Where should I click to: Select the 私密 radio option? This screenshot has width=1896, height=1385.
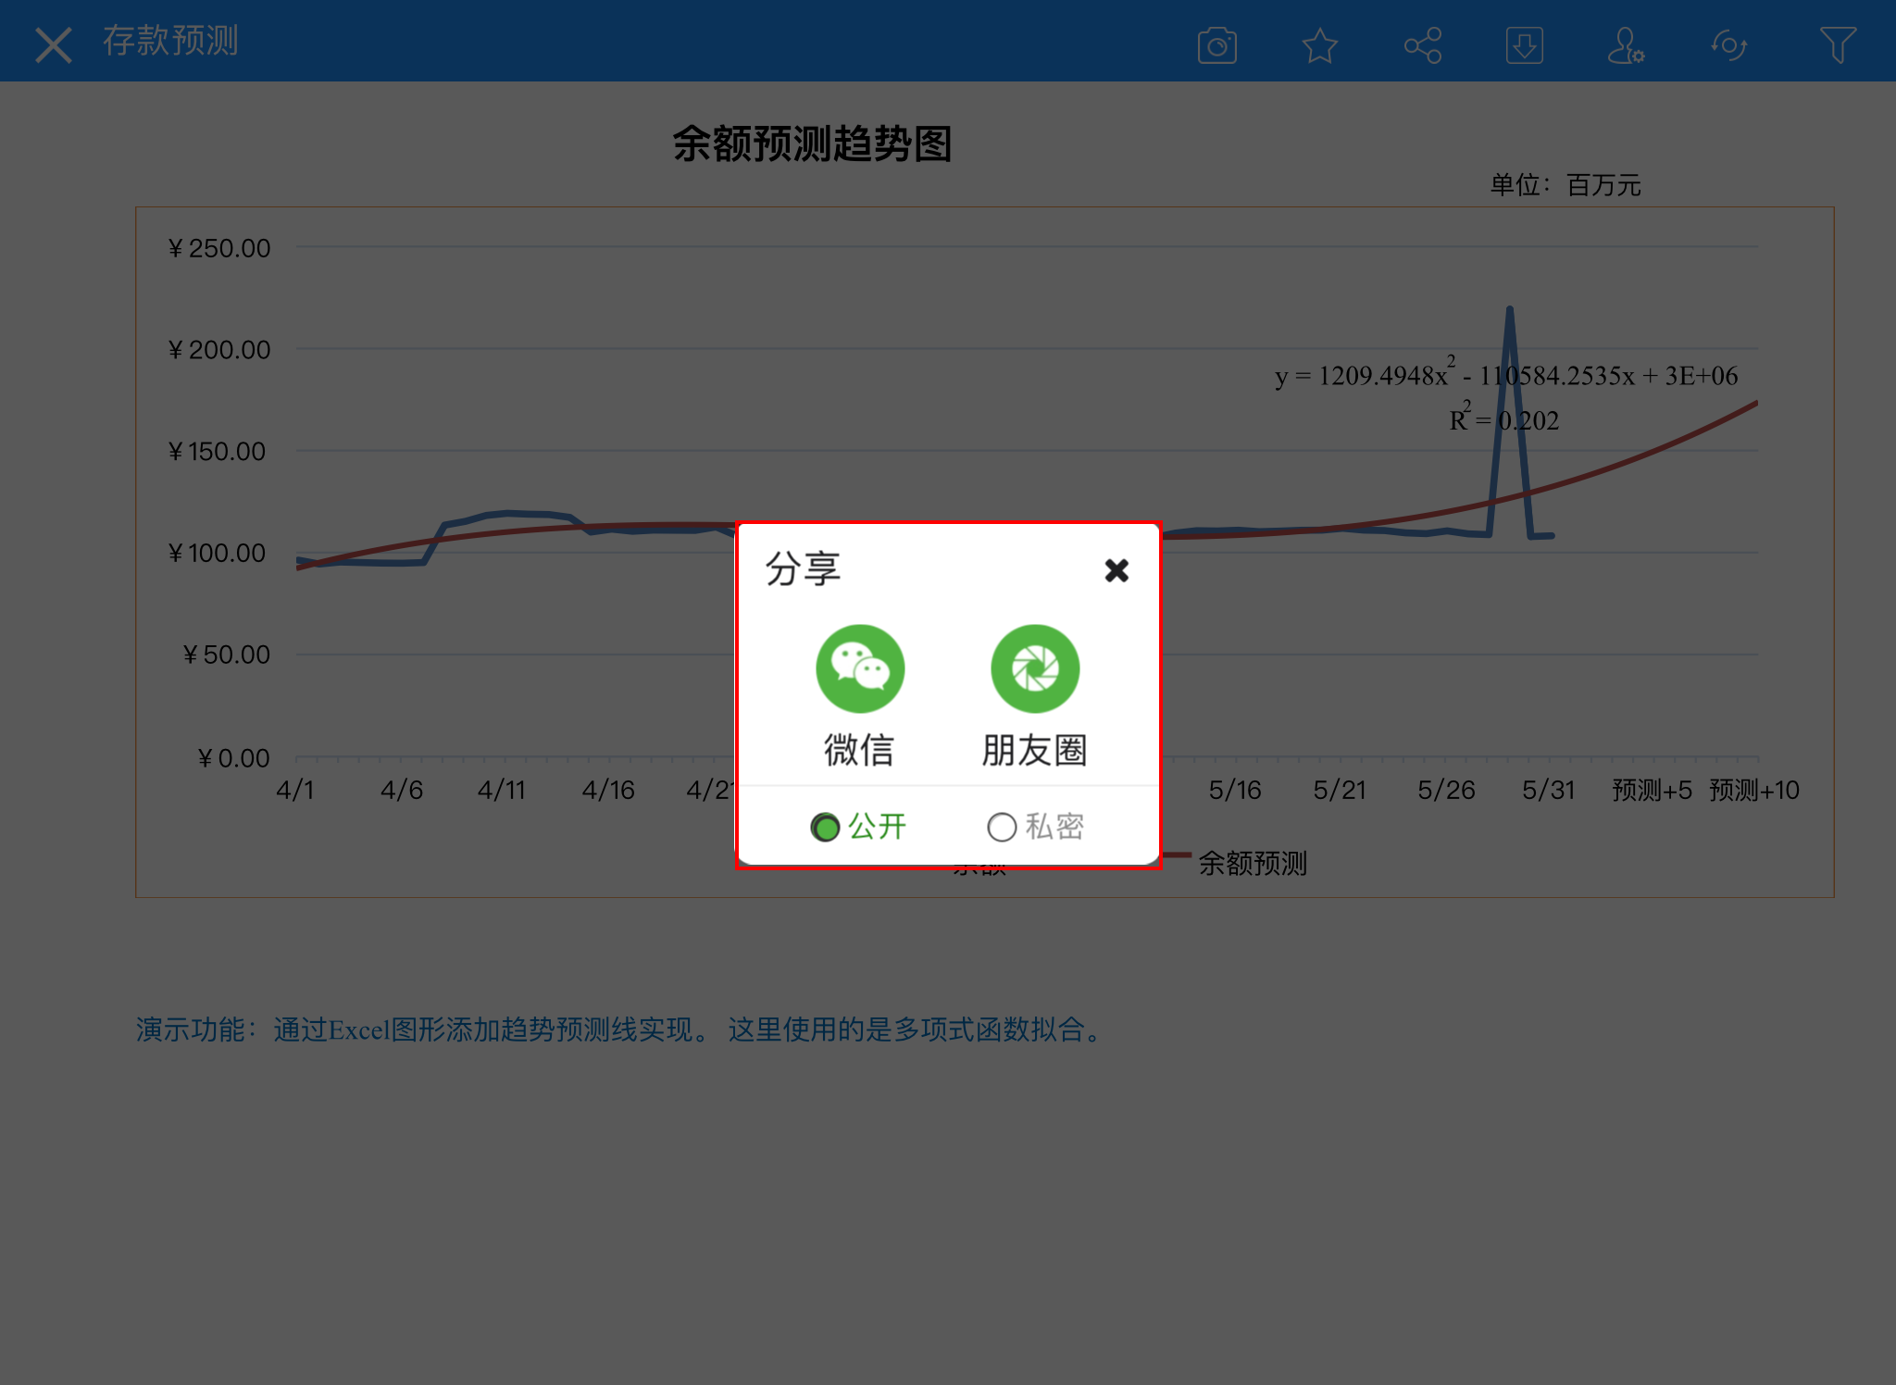point(1035,826)
